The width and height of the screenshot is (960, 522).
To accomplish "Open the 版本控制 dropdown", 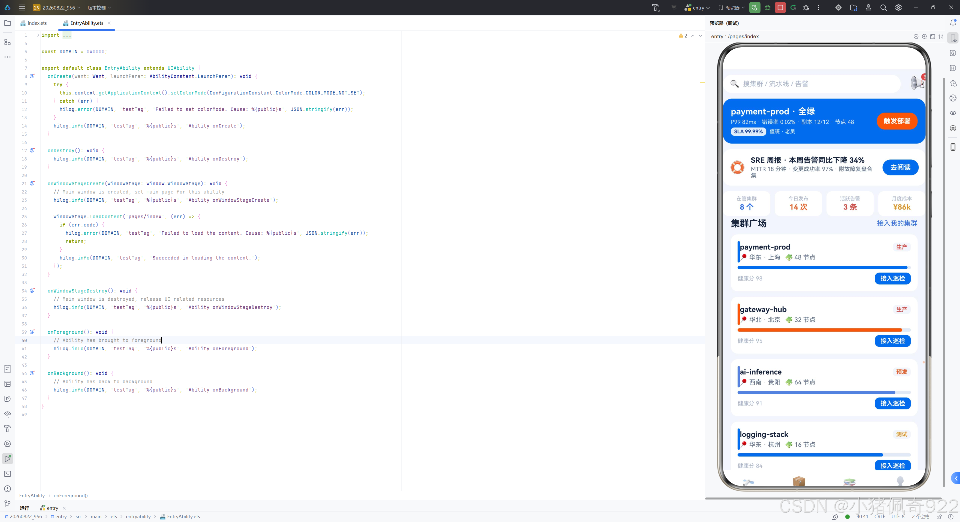I will click(99, 7).
